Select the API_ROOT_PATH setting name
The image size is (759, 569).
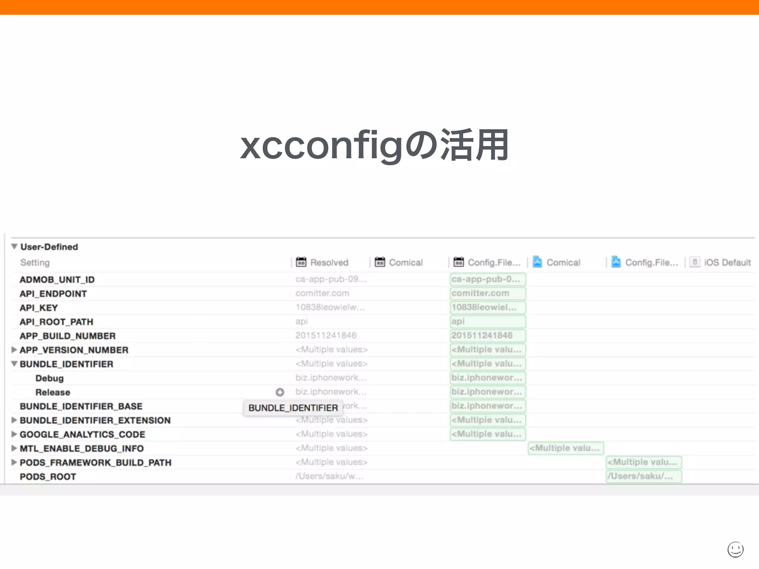[56, 322]
